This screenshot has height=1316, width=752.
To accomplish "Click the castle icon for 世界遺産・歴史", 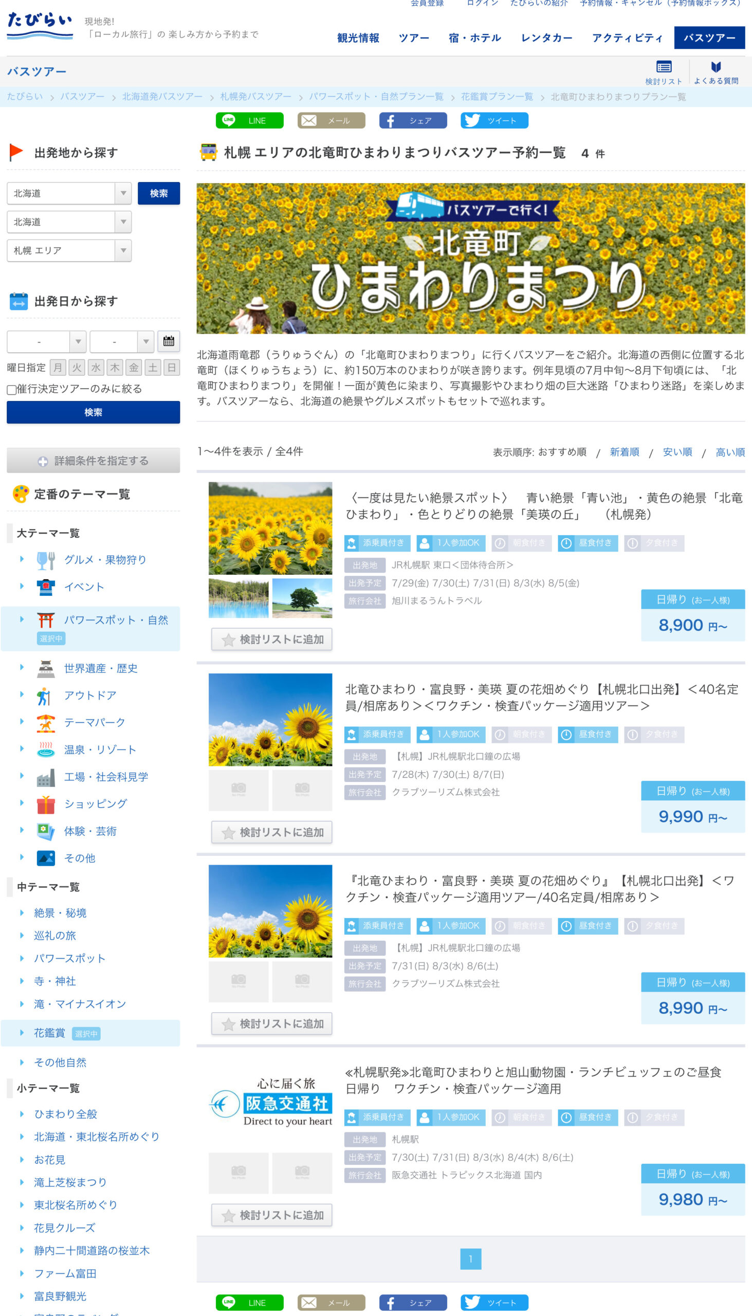I will pyautogui.click(x=46, y=668).
